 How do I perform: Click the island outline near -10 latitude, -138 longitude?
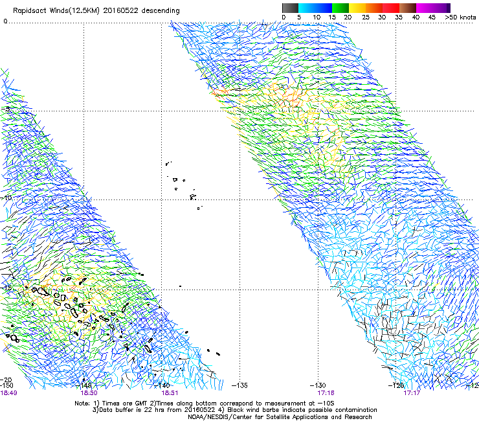point(193,197)
